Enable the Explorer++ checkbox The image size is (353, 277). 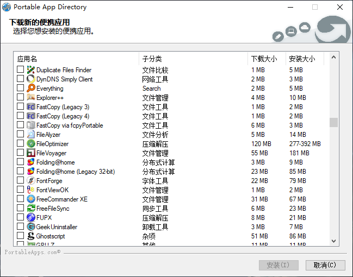tap(21, 97)
